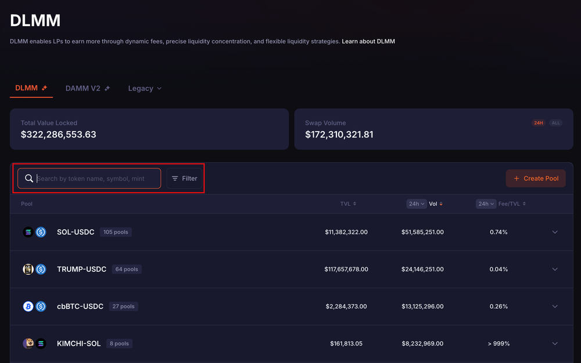Viewport: 581px width, 363px height.
Task: Click the 64 pools badge
Action: pos(127,269)
